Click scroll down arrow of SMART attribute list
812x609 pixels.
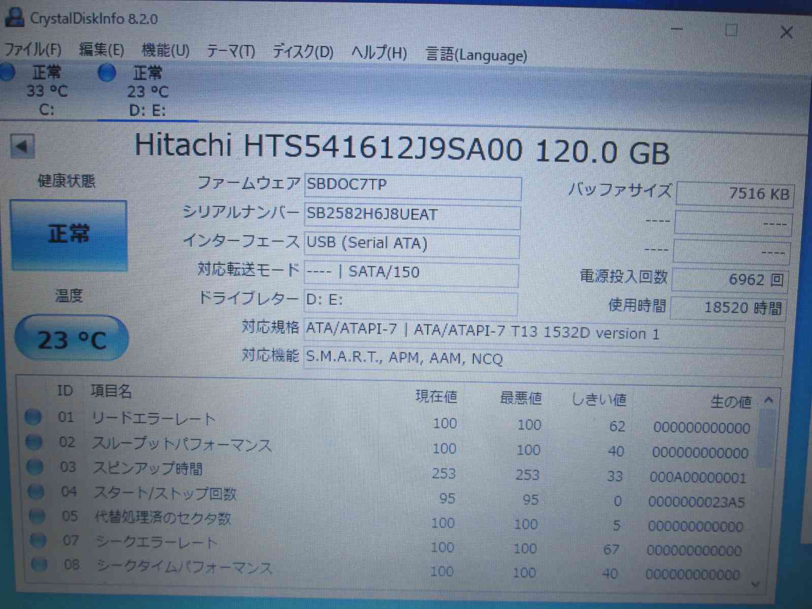pyautogui.click(x=756, y=584)
